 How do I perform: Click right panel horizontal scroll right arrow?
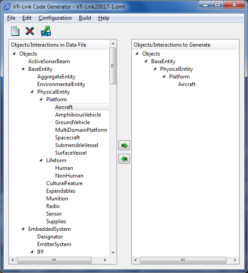pyautogui.click(x=235, y=260)
